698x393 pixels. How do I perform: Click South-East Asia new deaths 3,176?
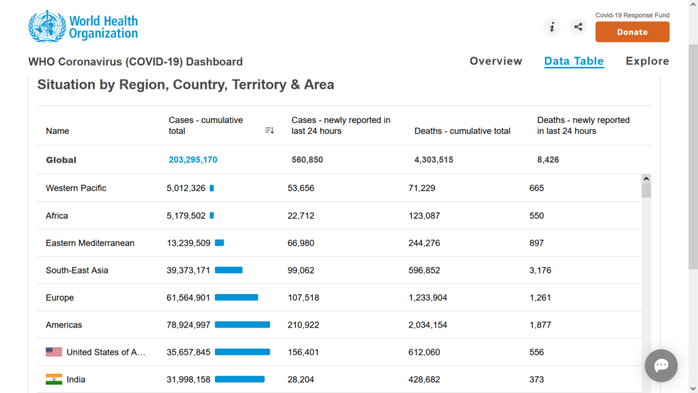[541, 270]
